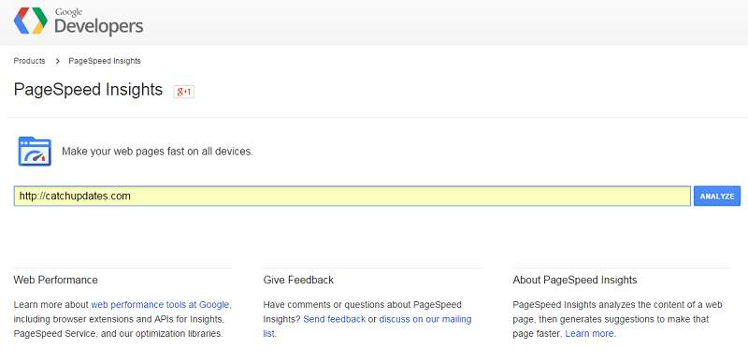
Task: Click the URL input field with catchupdates.com
Action: pos(352,196)
